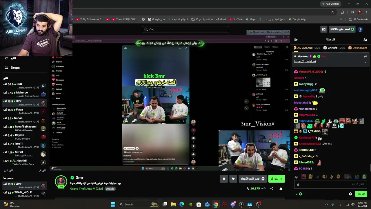The width and height of the screenshot is (371, 209).
Task: Open the Chrome three-dot menu
Action: pyautogui.click(x=367, y=12)
